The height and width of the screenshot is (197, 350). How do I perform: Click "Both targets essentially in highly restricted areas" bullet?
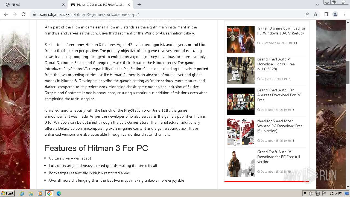[x=89, y=173]
